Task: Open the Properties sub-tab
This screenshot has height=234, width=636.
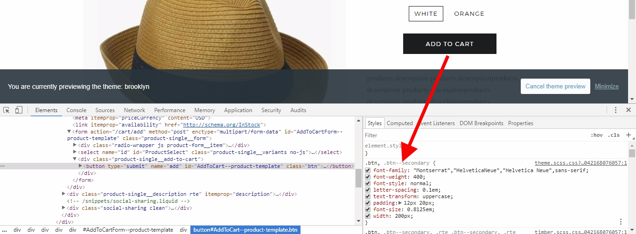Action: pyautogui.click(x=521, y=123)
